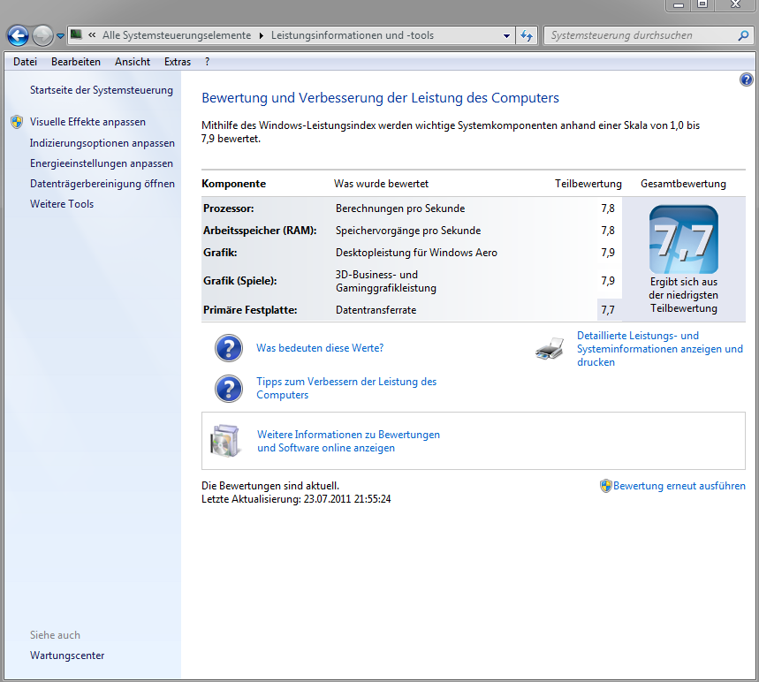
Task: Select the Primäre Festplatte: row label
Action: tap(250, 310)
